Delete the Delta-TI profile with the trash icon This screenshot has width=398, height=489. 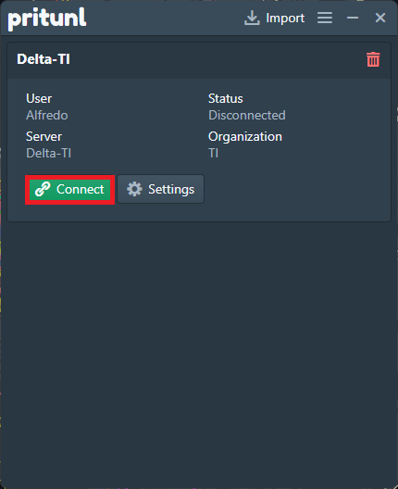pyautogui.click(x=373, y=59)
